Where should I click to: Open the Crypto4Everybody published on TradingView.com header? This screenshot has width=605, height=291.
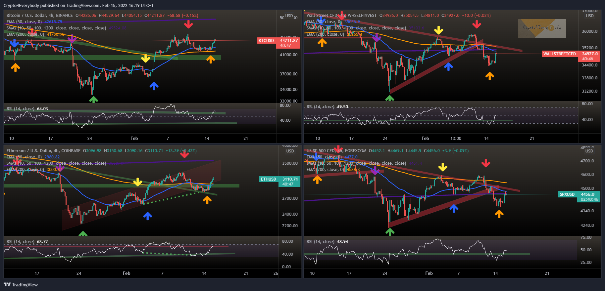[x=78, y=5]
